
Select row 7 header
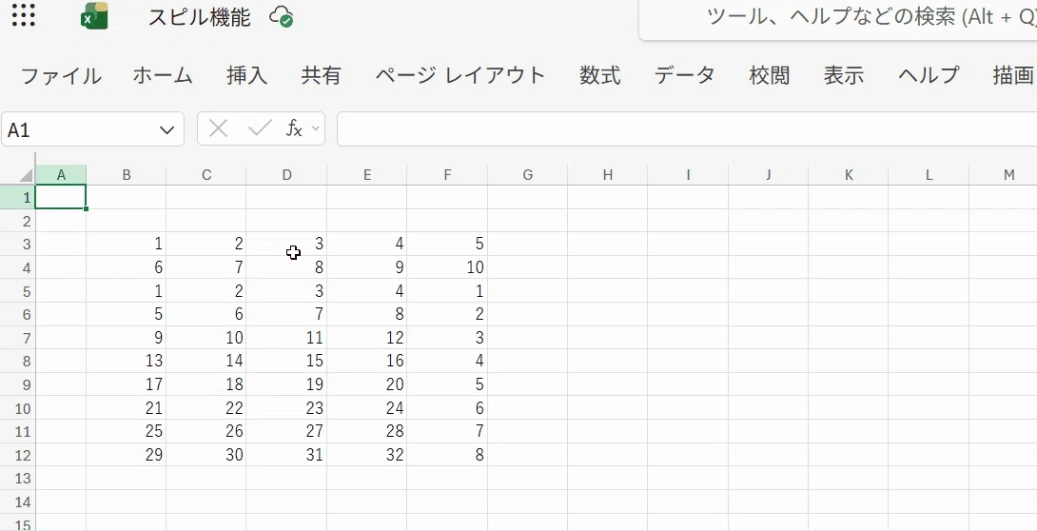coord(18,338)
